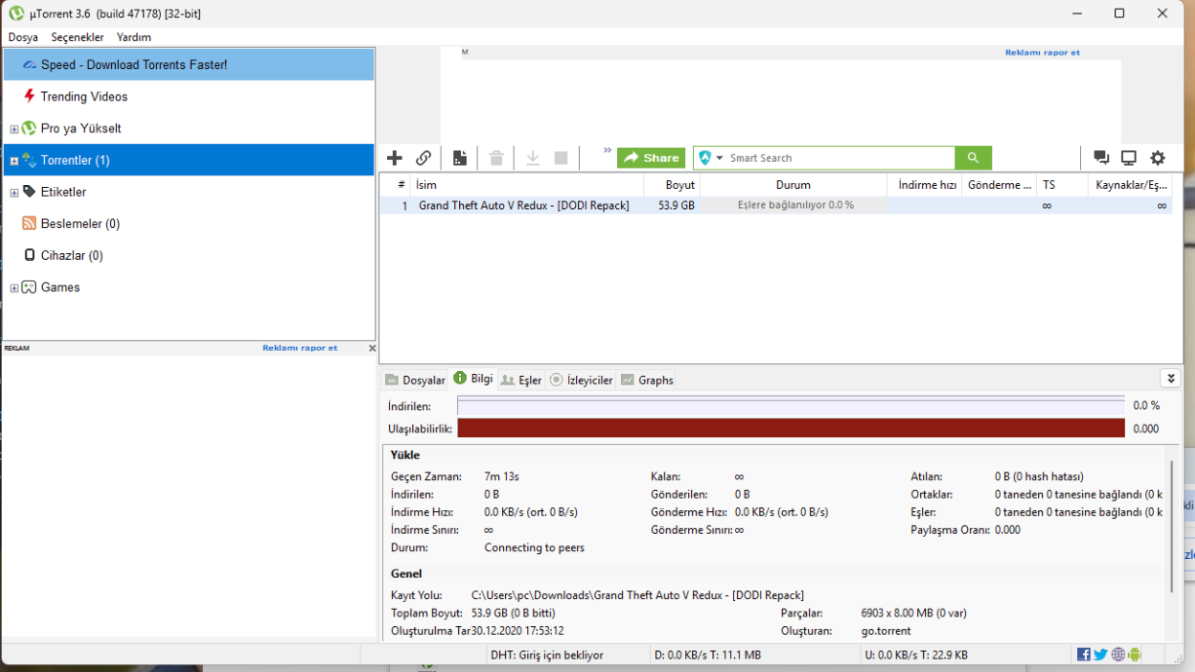Open the Dosya menu
The width and height of the screenshot is (1195, 672).
coord(23,37)
